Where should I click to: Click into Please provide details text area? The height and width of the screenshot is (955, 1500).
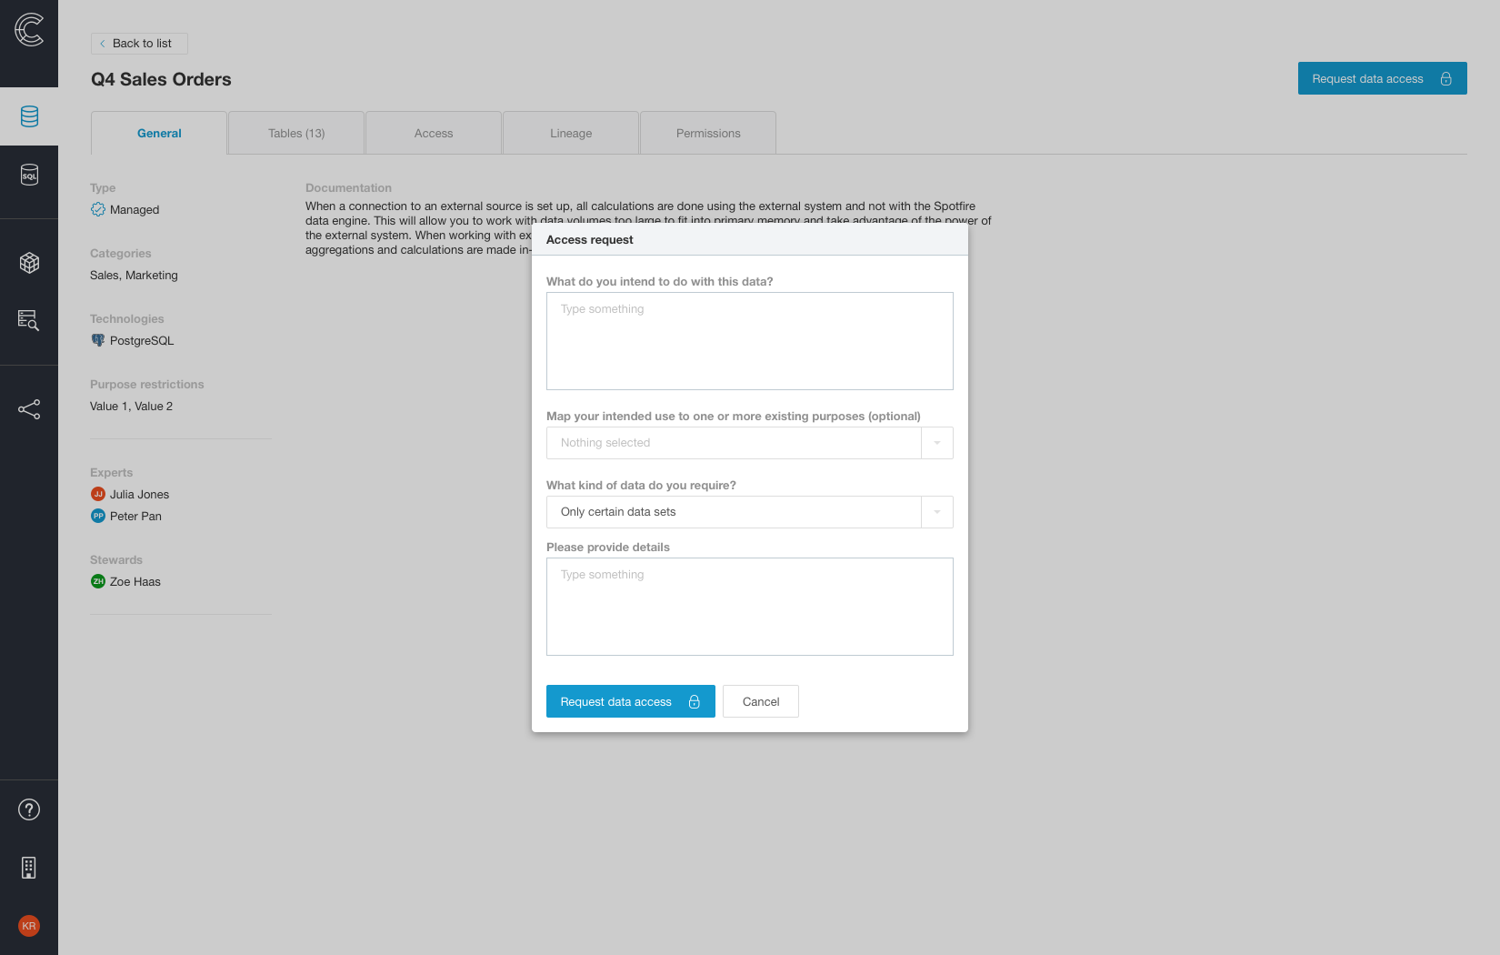pos(750,607)
